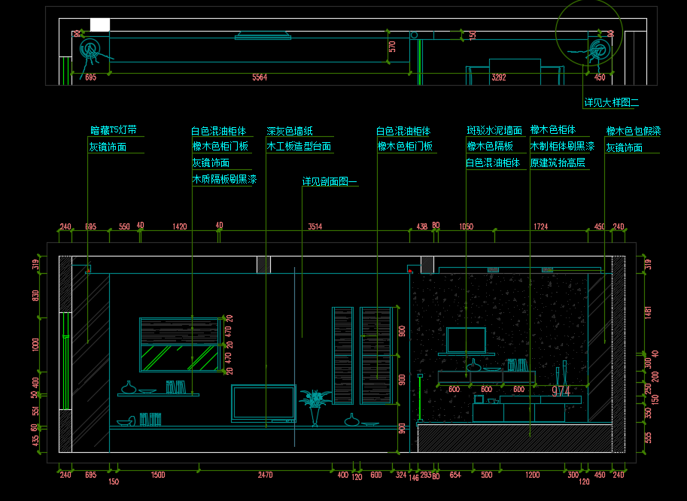Select the 橡木色包假梁 annotation
Screen dimensions: 687x501
[x=633, y=130]
